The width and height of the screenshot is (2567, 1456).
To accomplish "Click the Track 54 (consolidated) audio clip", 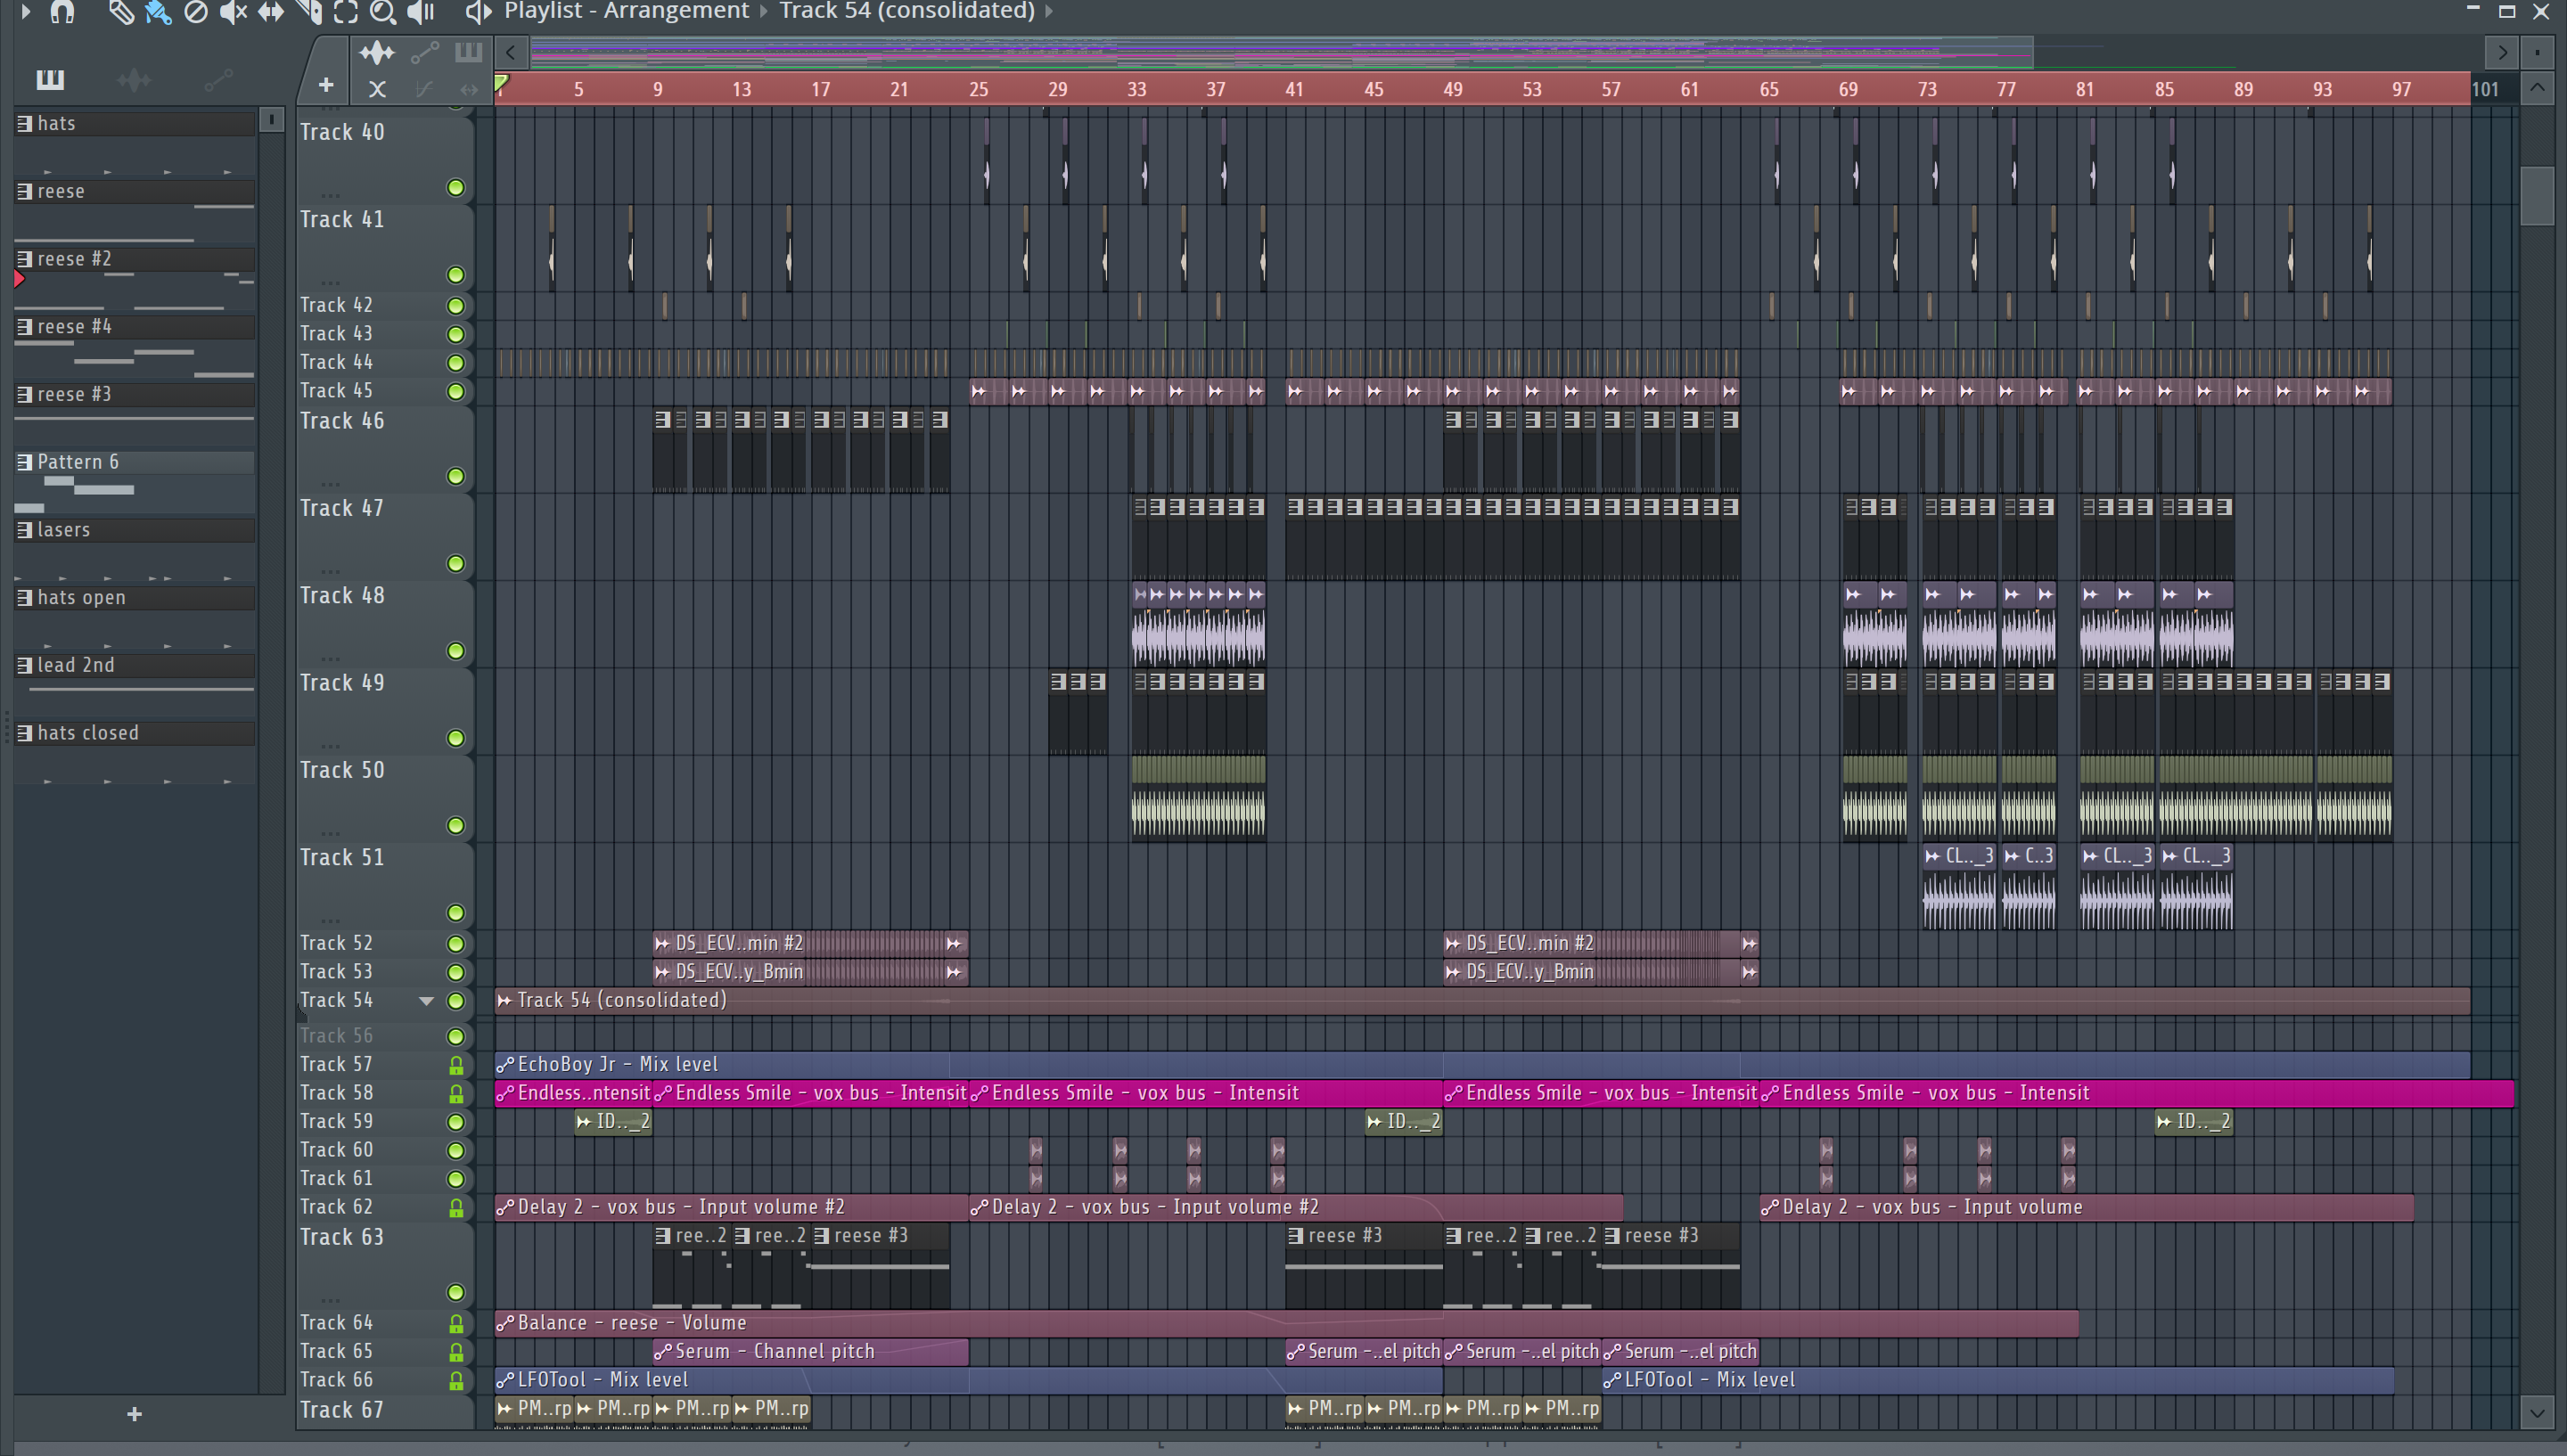I will tap(1482, 1000).
